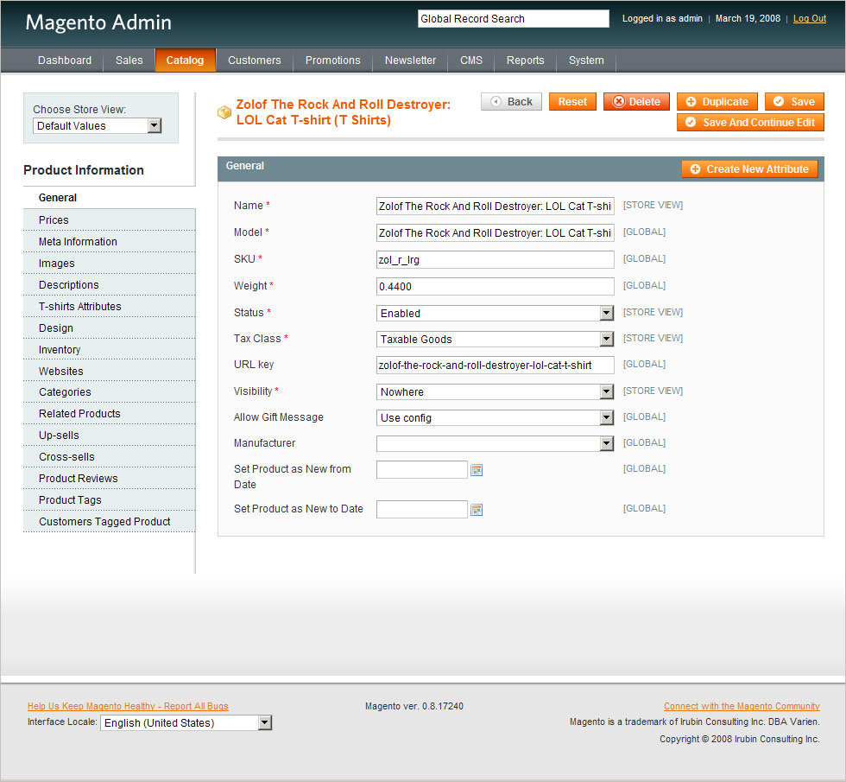Click calendar icon for New from Date

coord(477,470)
